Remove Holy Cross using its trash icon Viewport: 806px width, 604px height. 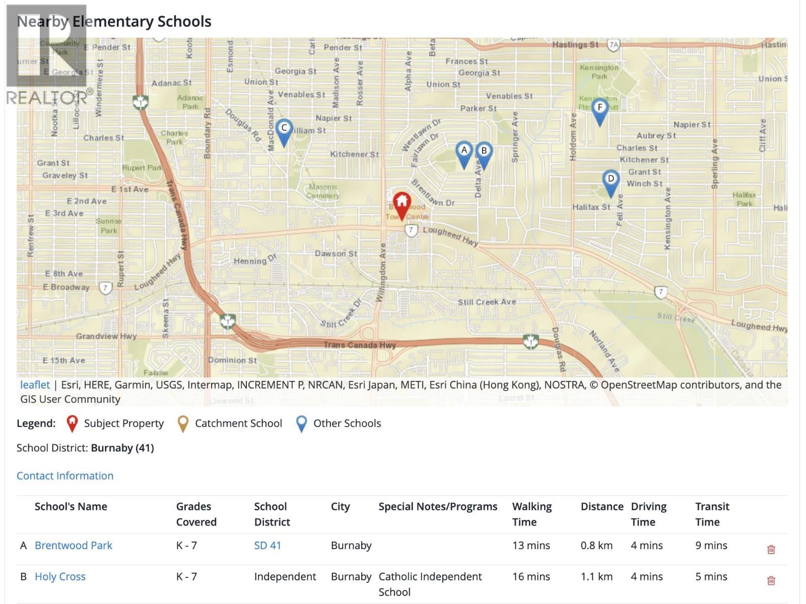771,580
